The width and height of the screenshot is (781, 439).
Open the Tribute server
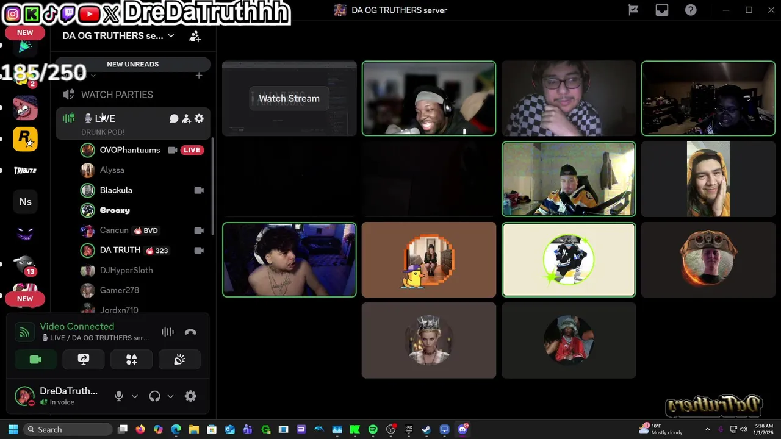point(25,170)
